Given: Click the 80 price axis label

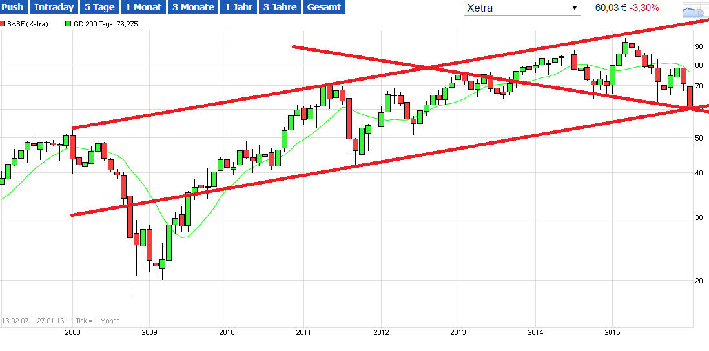Looking at the screenshot, I should tap(699, 65).
